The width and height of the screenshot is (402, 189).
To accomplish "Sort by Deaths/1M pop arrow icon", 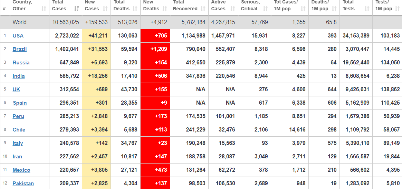I will point(334,9).
